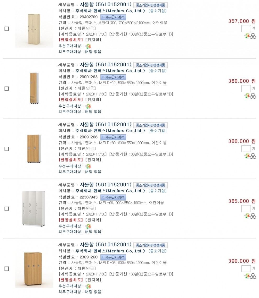Open the 사물함 product link for item 23492709

click(x=105, y=5)
